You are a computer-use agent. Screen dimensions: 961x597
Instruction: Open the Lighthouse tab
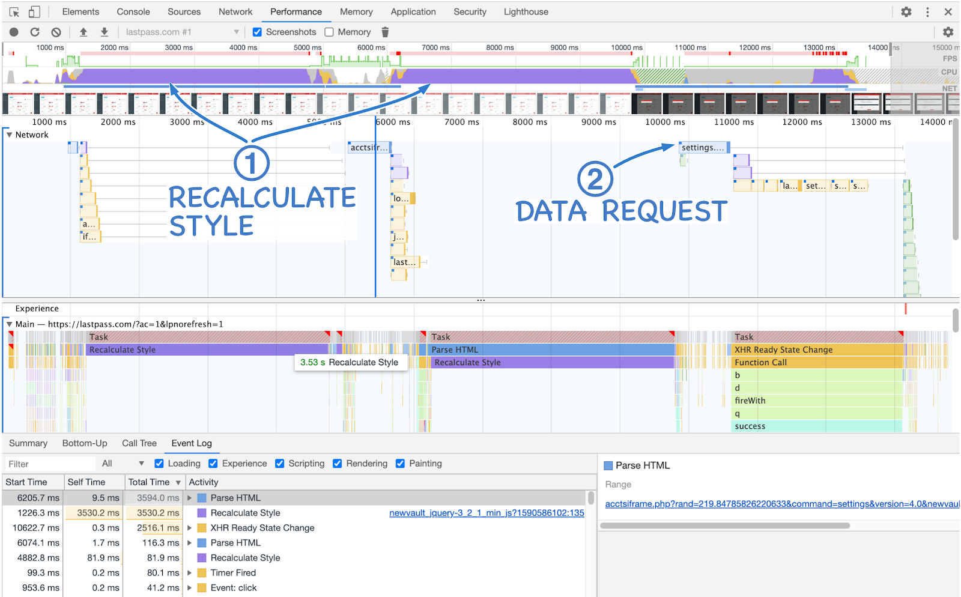pyautogui.click(x=526, y=12)
